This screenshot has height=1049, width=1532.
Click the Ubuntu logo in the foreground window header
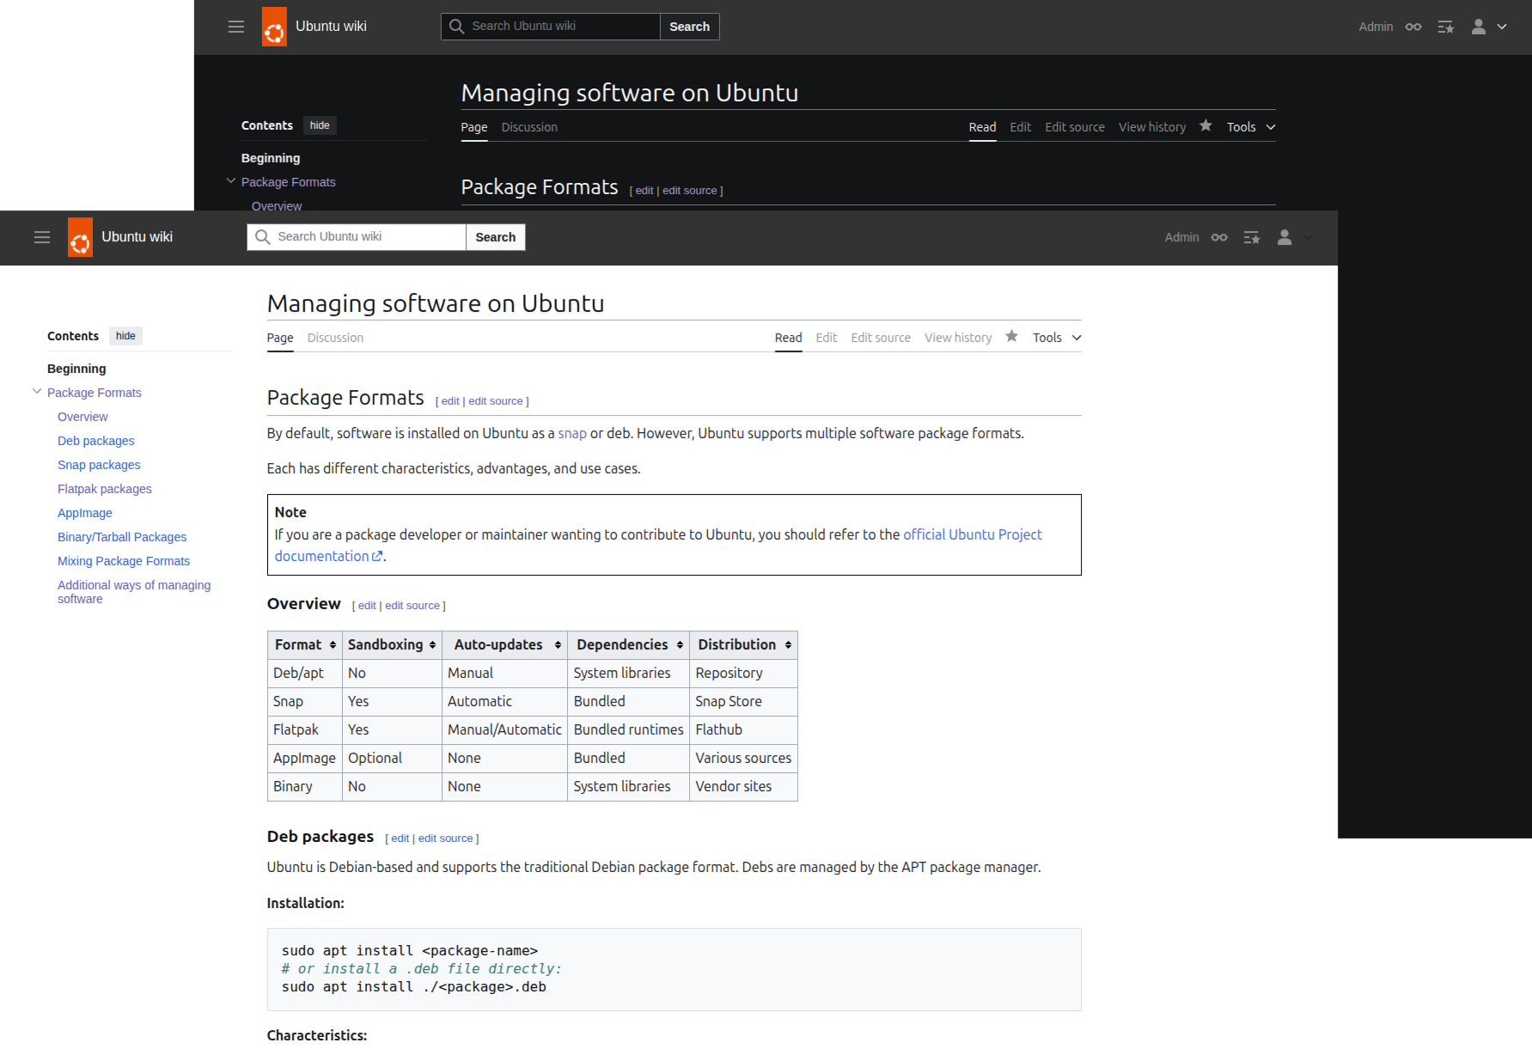tap(80, 237)
